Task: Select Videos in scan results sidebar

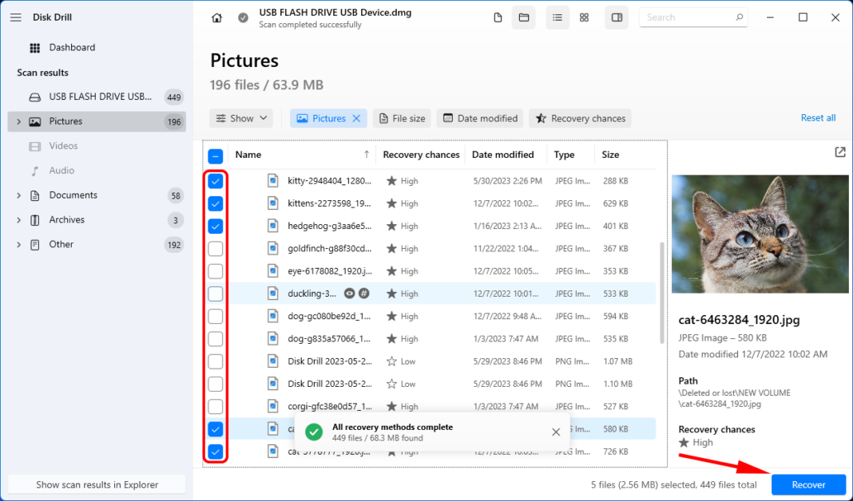Action: click(x=63, y=146)
